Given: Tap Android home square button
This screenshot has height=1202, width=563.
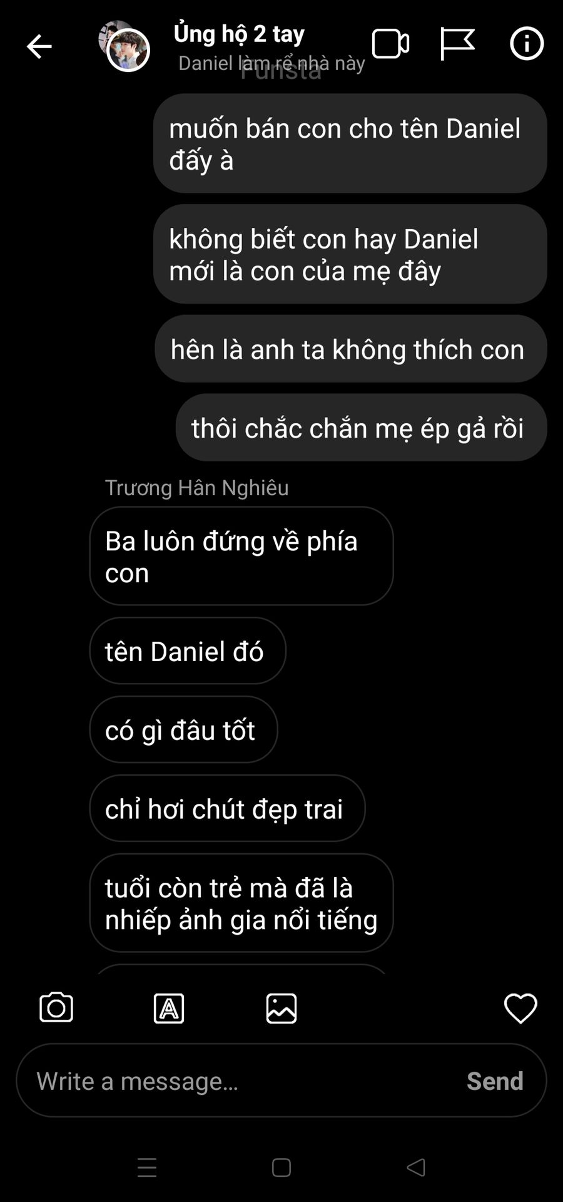Looking at the screenshot, I should click(281, 1168).
